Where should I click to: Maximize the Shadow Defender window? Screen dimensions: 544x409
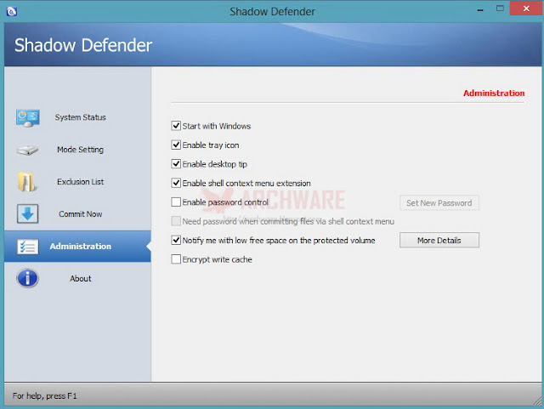[x=500, y=9]
